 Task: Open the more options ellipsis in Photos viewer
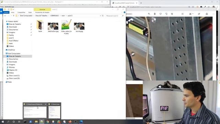click(213, 14)
